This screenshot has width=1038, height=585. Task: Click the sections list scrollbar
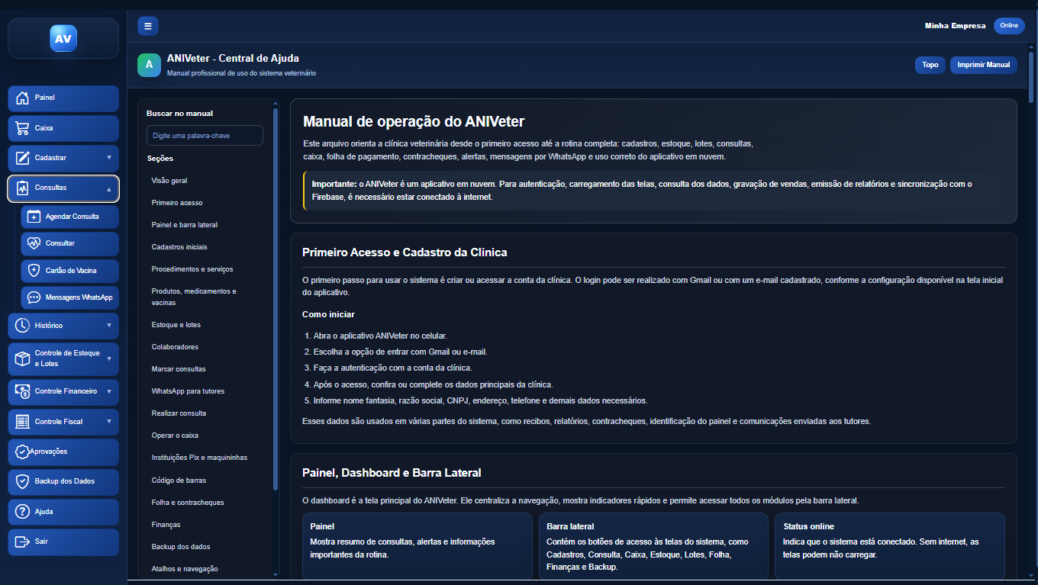tap(276, 297)
